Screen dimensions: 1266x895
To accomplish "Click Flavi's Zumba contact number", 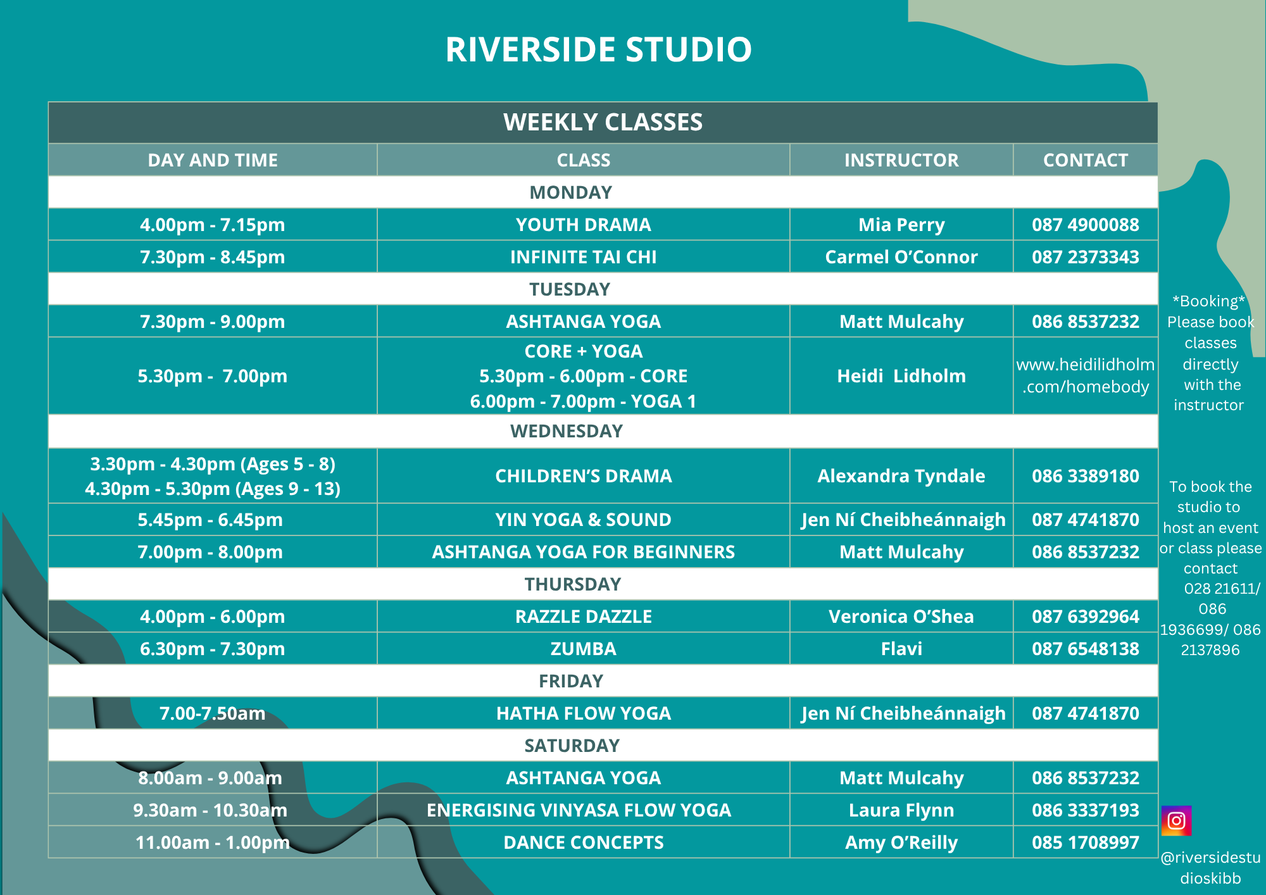I will (1085, 649).
